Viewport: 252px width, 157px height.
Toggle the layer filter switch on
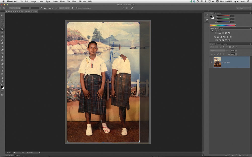pyautogui.click(x=236, y=47)
